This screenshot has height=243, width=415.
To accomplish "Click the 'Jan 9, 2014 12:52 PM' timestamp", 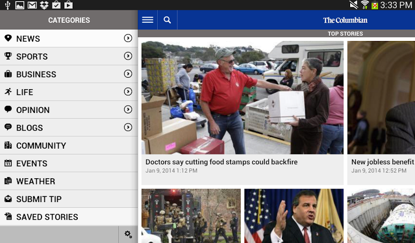I will [x=379, y=170].
